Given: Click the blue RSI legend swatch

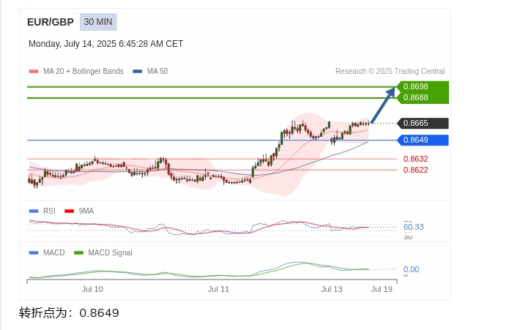Looking at the screenshot, I should point(34,211).
